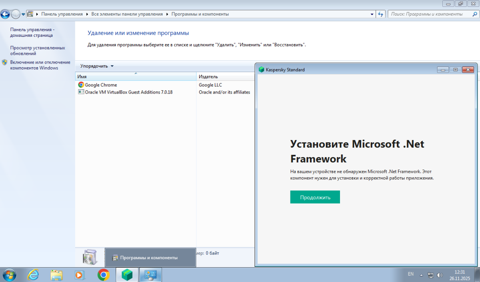Image resolution: width=480 pixels, height=282 pixels.
Task: Click the Forward navigation arrow
Action: (x=16, y=14)
